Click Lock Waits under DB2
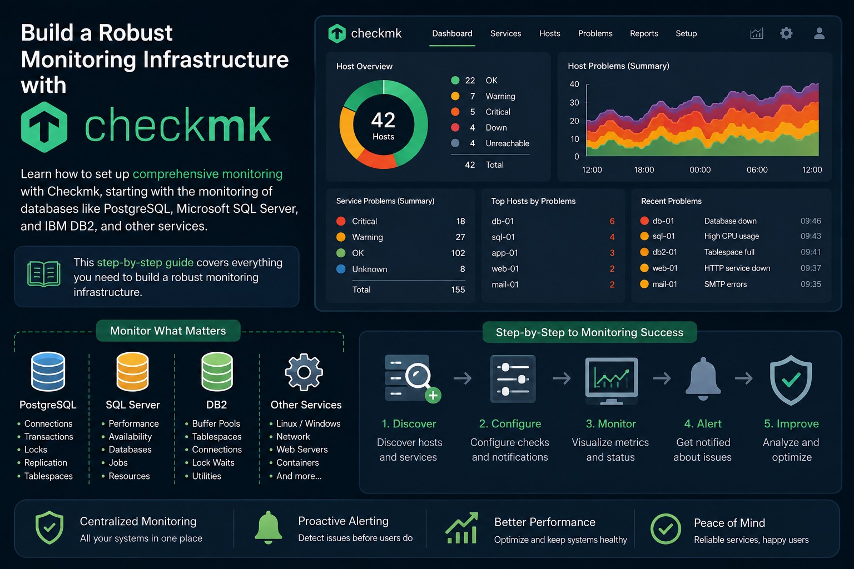The image size is (854, 569). coord(213,463)
